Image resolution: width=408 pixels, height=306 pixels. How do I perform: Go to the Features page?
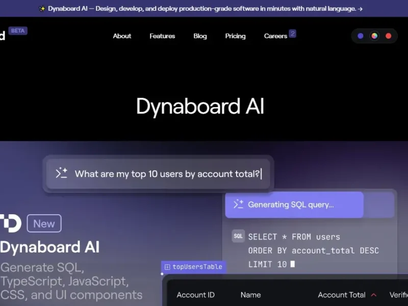point(162,36)
